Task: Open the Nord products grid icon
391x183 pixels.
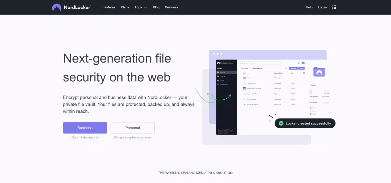Action: (334, 7)
